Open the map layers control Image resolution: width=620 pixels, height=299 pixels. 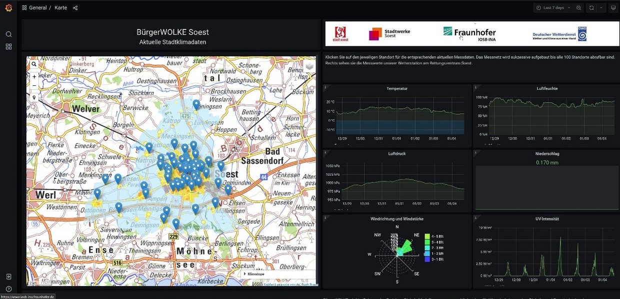pos(309,66)
